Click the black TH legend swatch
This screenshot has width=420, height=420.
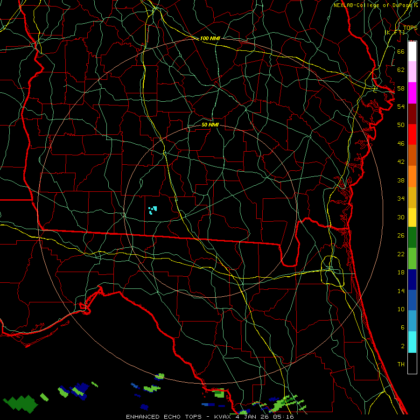click(x=412, y=363)
